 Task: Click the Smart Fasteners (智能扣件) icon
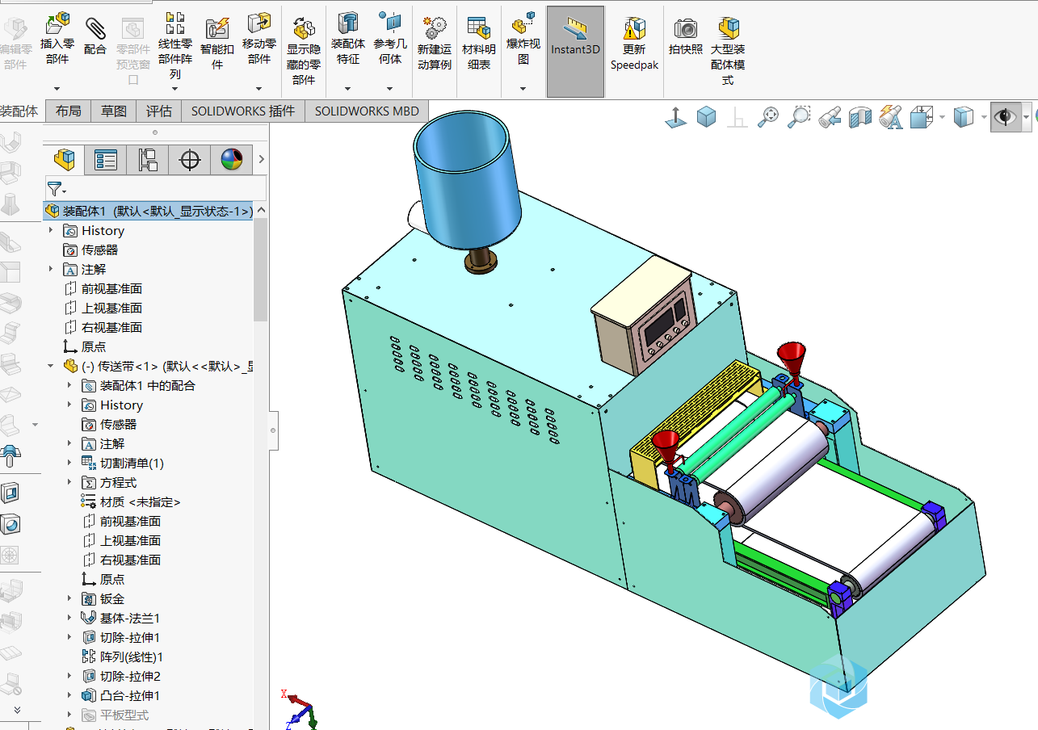(x=217, y=28)
